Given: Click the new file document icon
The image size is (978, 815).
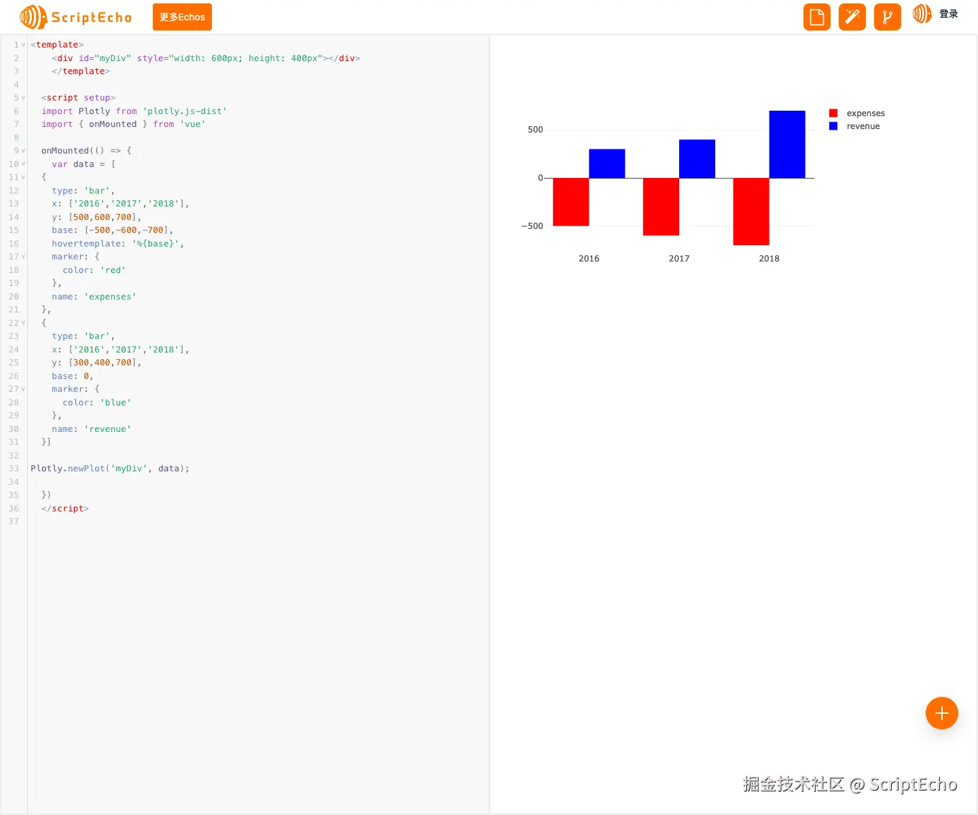Looking at the screenshot, I should pyautogui.click(x=817, y=17).
